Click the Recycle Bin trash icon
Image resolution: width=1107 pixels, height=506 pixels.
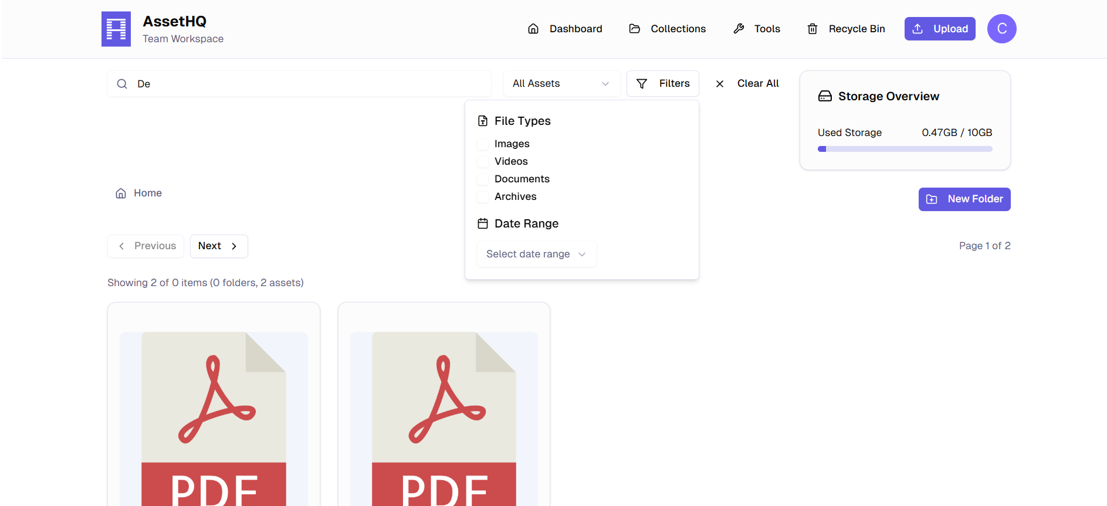[813, 29]
